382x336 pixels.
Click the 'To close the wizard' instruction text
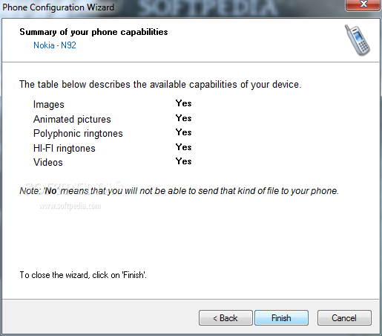pyautogui.click(x=83, y=275)
